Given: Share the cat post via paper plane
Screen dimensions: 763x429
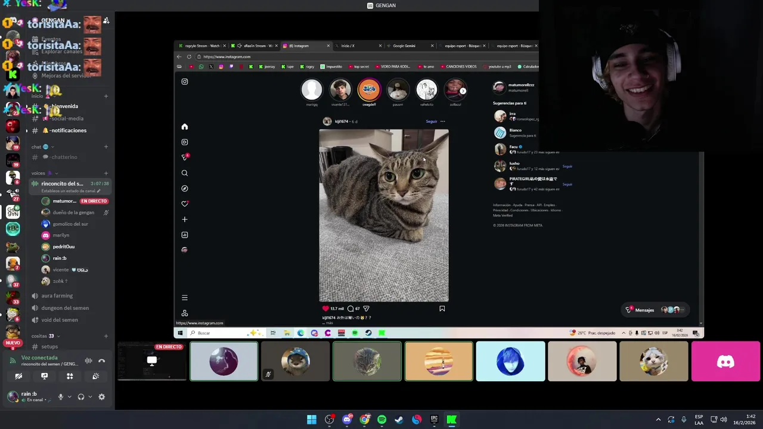Looking at the screenshot, I should click(x=366, y=309).
